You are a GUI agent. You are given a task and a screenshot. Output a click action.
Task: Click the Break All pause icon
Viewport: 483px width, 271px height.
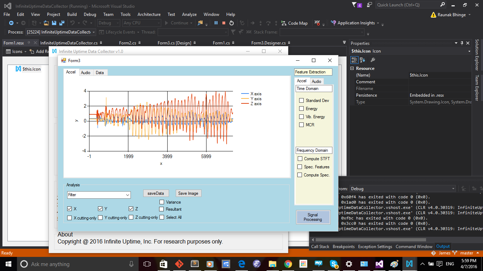click(x=216, y=23)
